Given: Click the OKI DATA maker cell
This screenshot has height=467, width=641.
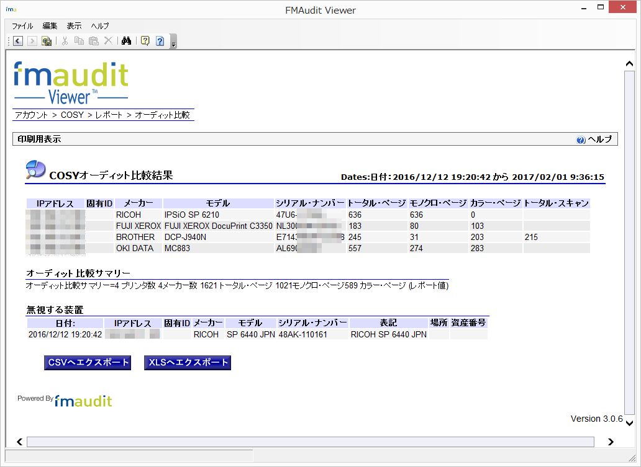Looking at the screenshot, I should click(x=139, y=248).
